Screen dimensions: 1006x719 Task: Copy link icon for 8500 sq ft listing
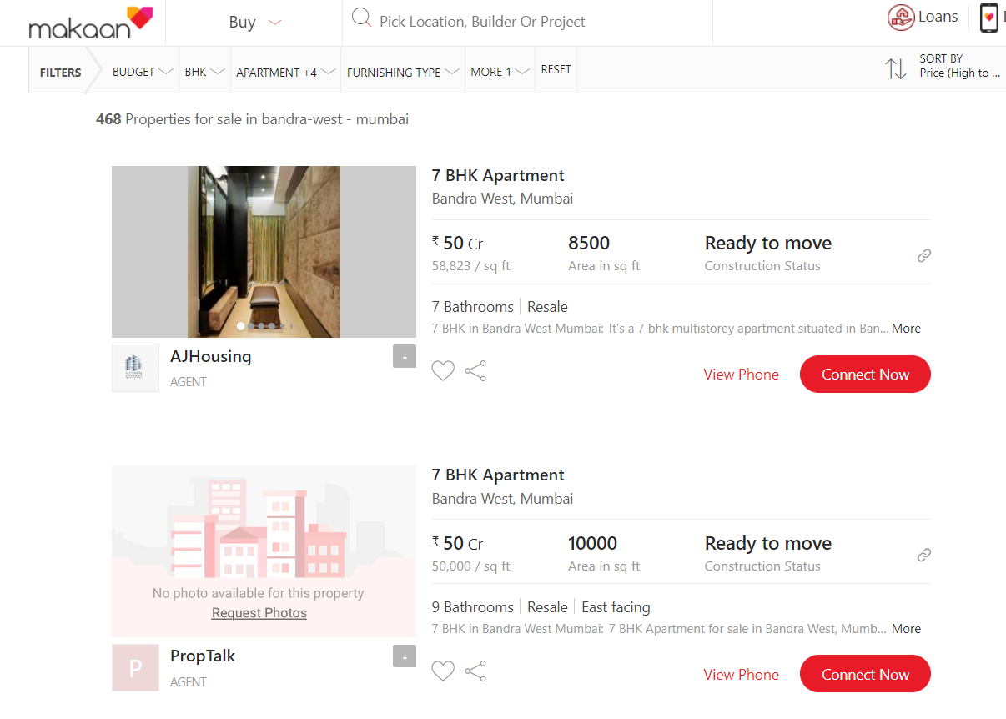coord(924,255)
